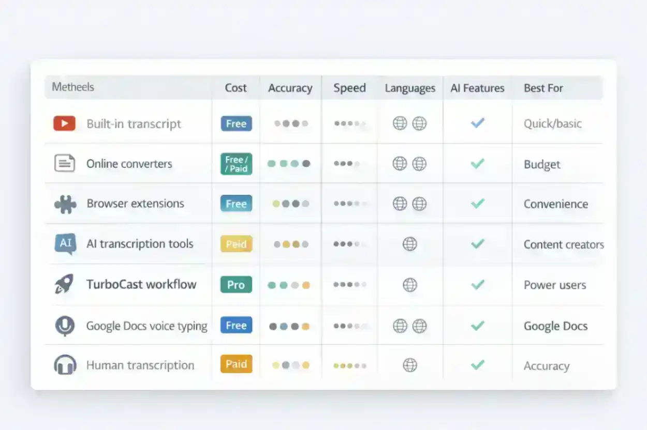Click the Languages column header

(409, 88)
